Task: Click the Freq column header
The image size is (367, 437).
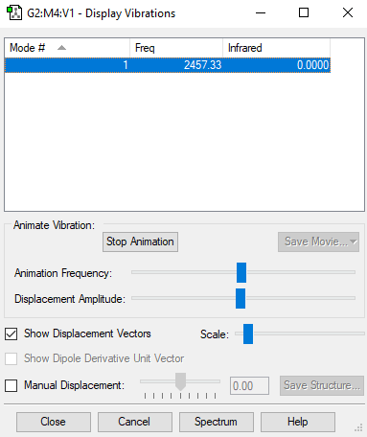Action: [176, 48]
